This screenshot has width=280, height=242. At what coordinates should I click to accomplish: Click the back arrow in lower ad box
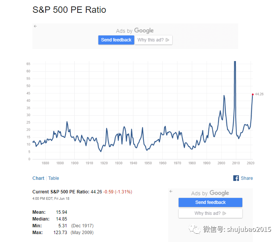[x=171, y=191]
